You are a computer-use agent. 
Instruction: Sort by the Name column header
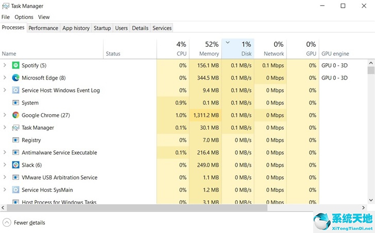[x=52, y=49]
